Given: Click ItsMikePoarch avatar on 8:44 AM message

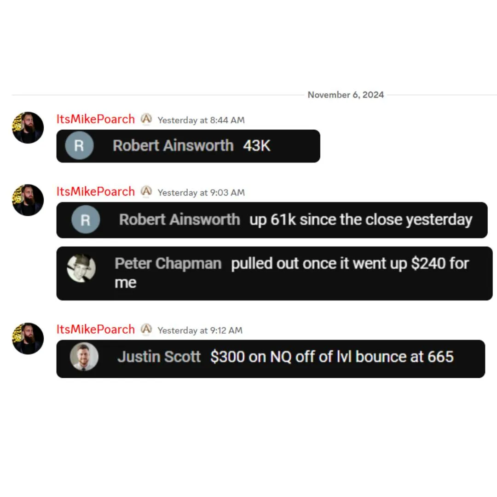Looking at the screenshot, I should (28, 128).
